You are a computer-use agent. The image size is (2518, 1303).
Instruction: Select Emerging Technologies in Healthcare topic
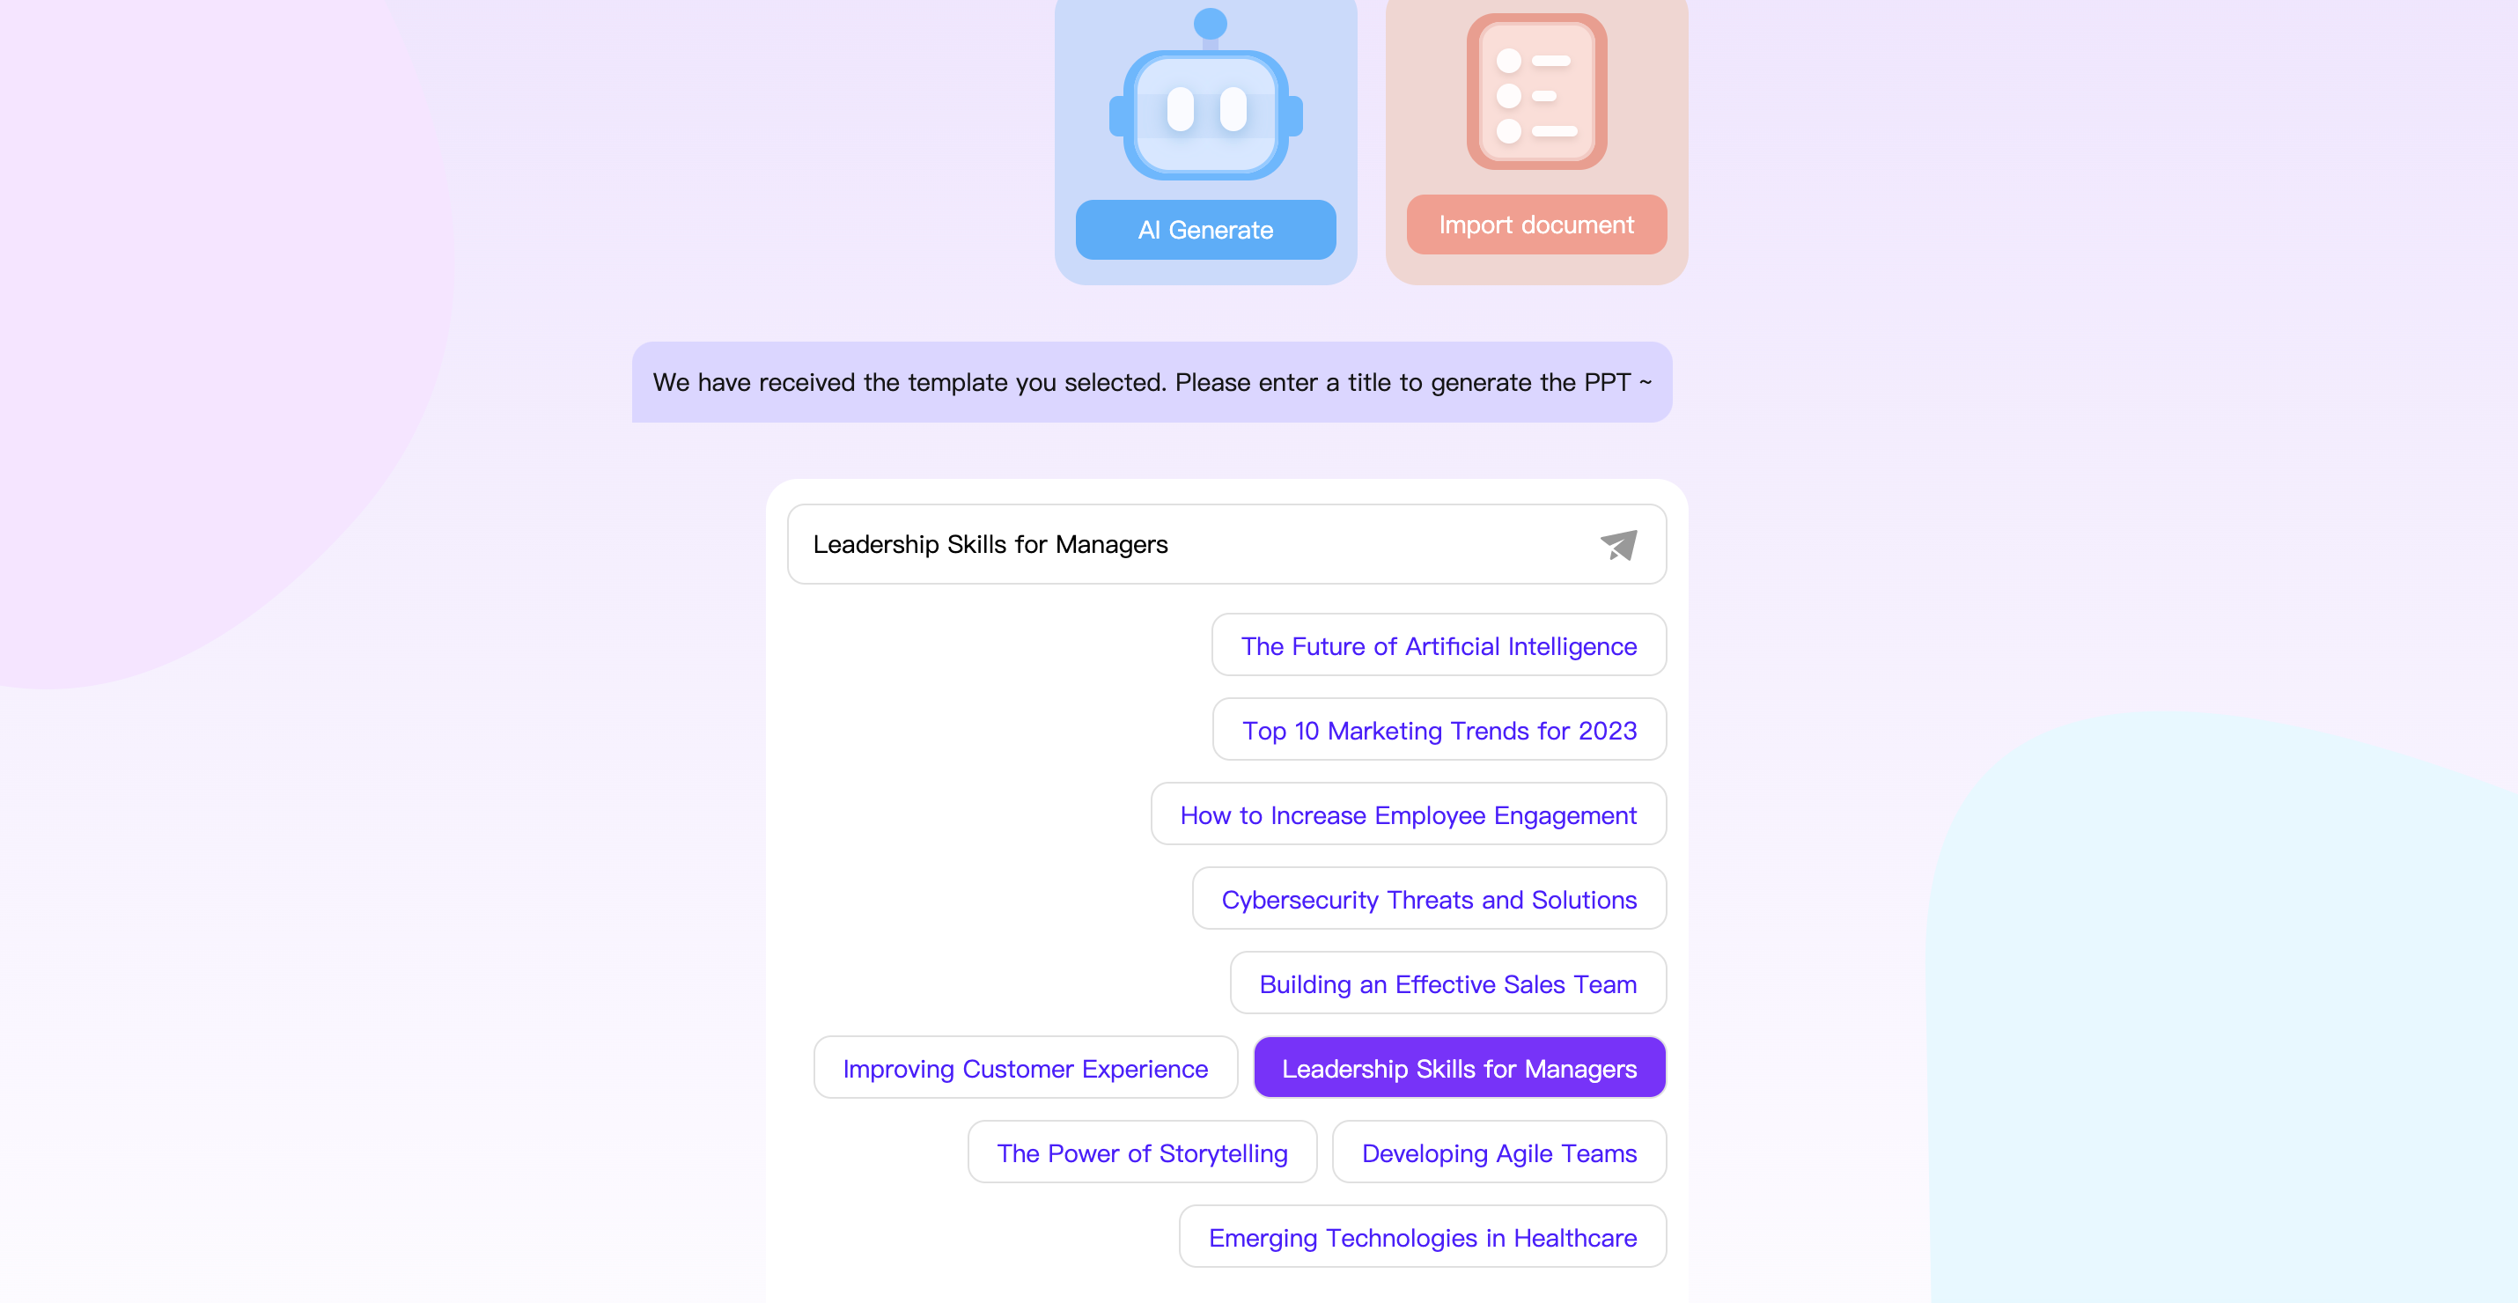click(1422, 1237)
